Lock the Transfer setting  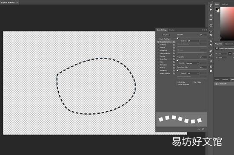174,56
